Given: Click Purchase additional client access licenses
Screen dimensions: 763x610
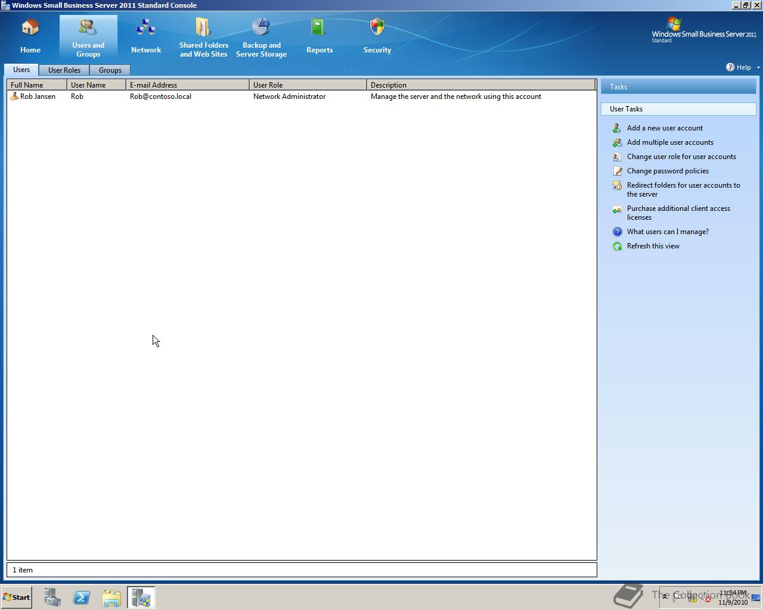Looking at the screenshot, I should 678,213.
